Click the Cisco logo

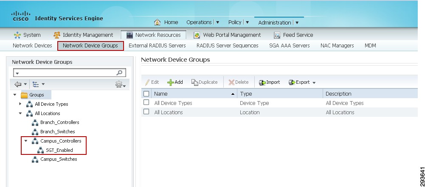click(x=21, y=16)
